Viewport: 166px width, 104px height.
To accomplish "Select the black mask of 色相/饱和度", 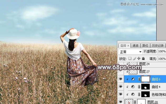I will point(145,94).
